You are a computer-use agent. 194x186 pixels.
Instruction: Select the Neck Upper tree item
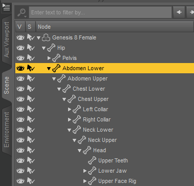(x=102, y=140)
